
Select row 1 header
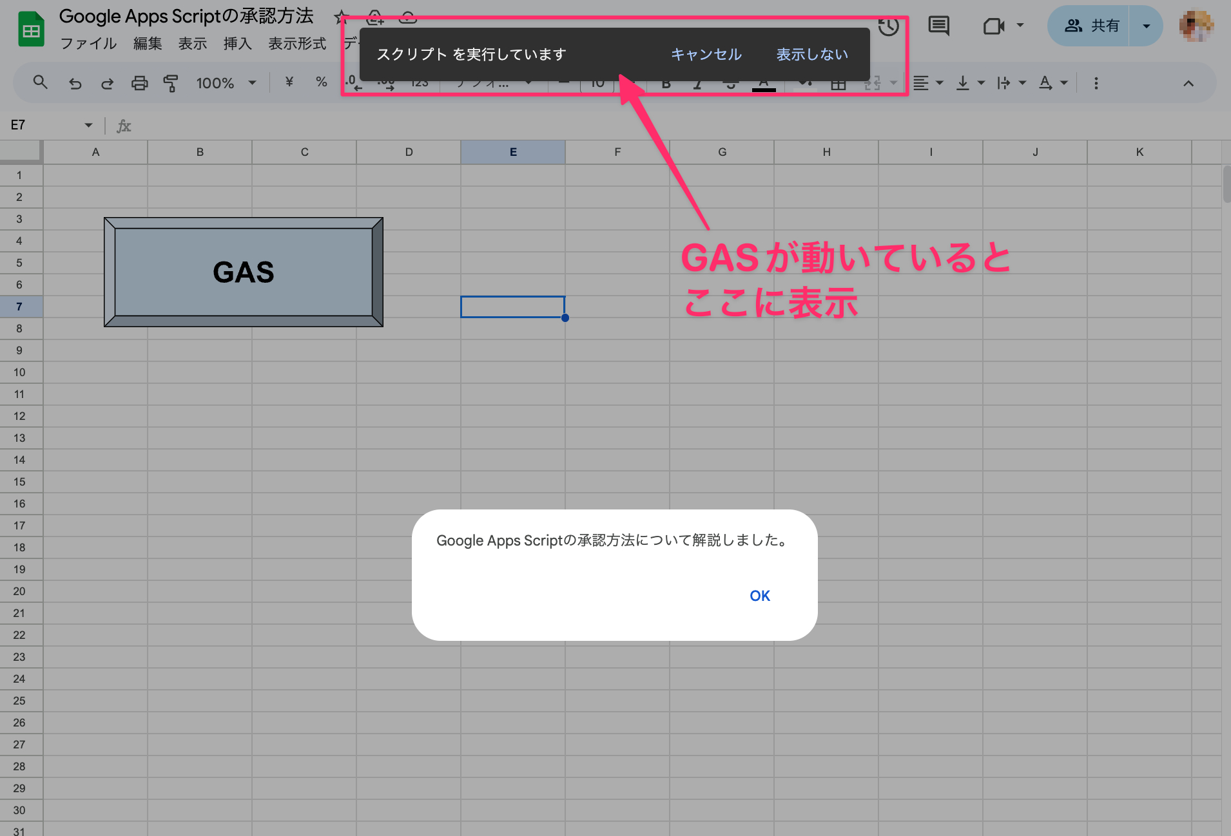pos(21,175)
